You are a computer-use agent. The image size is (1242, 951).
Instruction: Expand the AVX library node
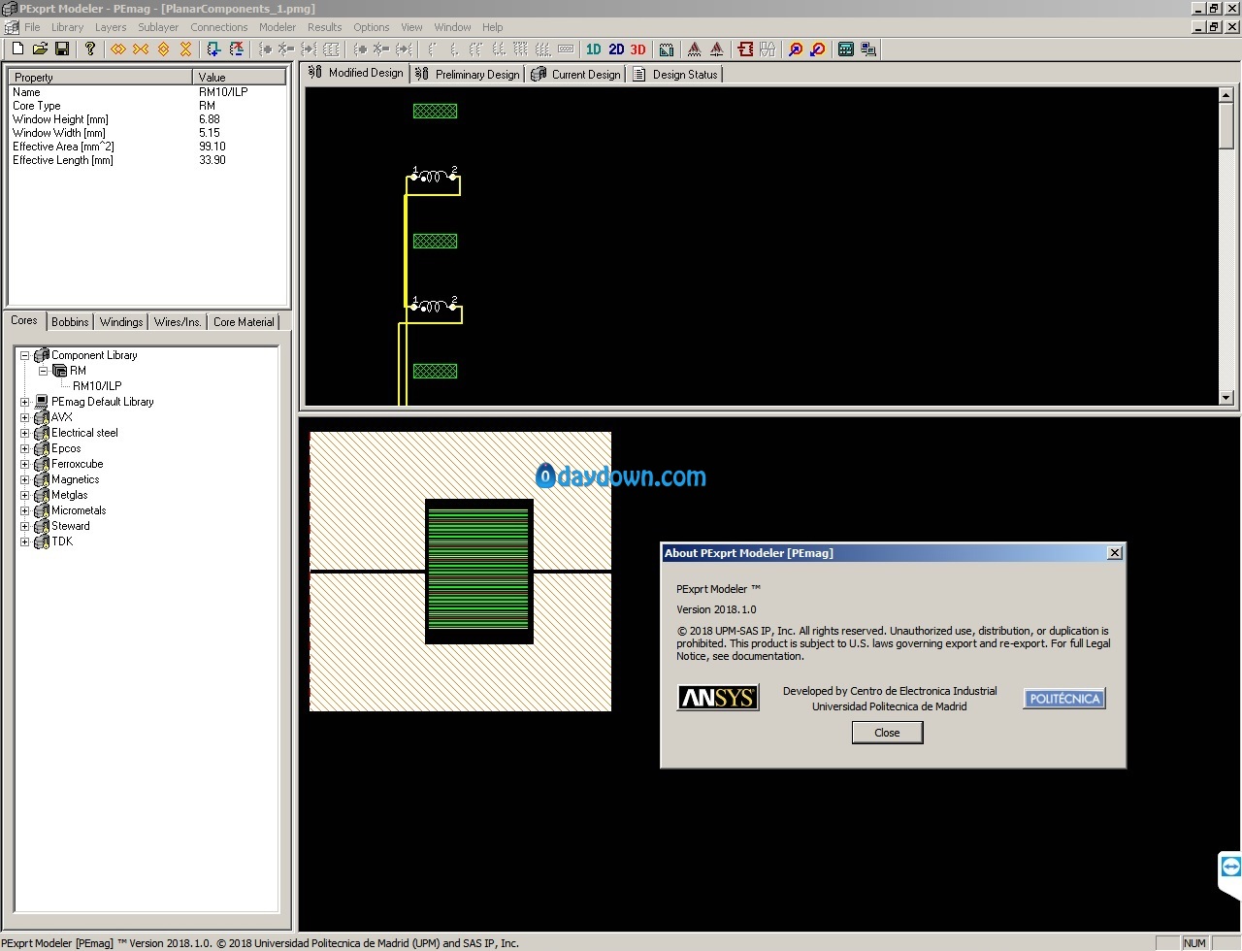(x=25, y=417)
